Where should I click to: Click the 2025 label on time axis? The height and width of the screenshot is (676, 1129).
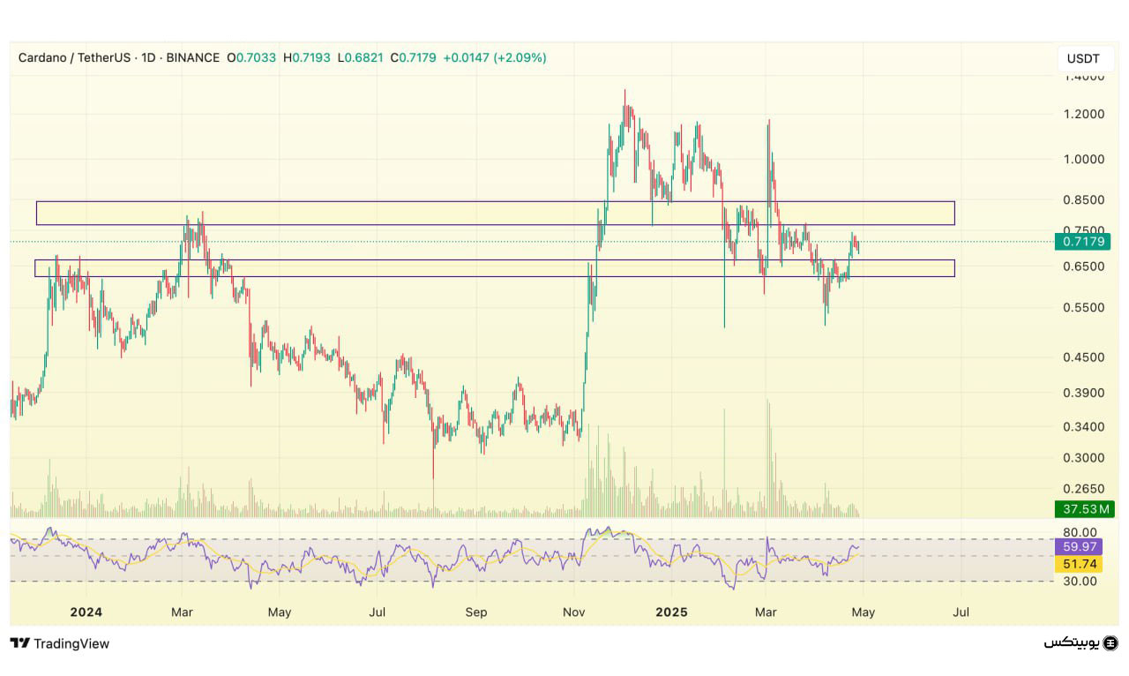pos(672,612)
